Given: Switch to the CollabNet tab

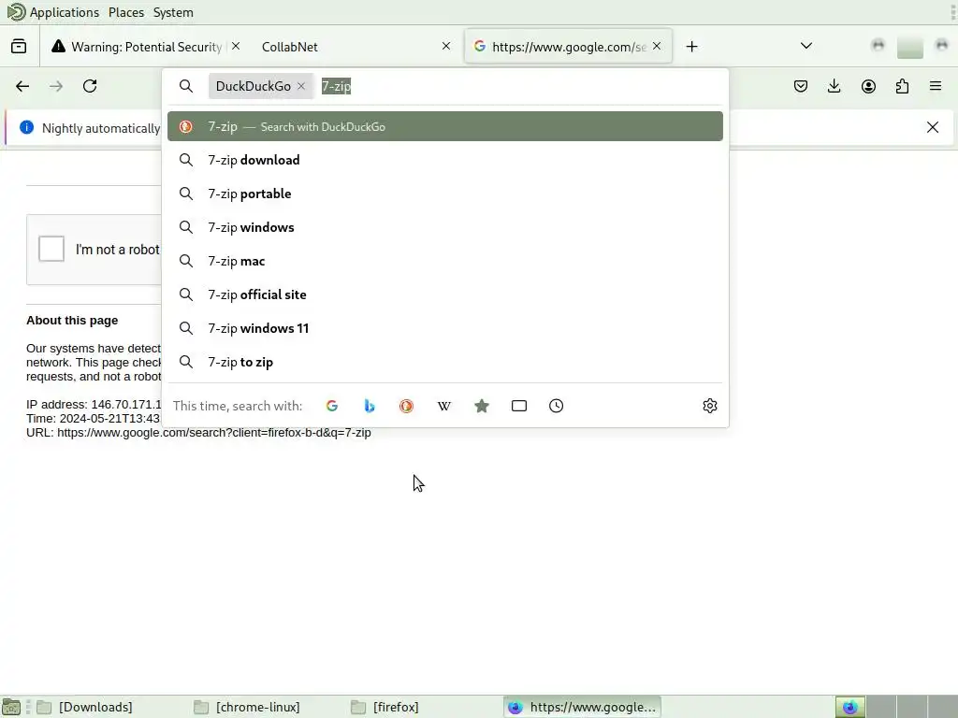Looking at the screenshot, I should (355, 47).
